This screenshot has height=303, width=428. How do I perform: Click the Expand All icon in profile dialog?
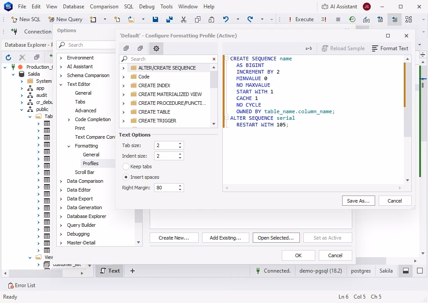126,48
